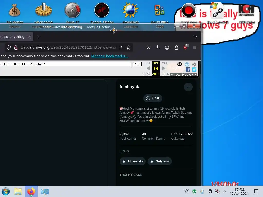Expand hidden system tray icons
Image resolution: width=263 pixels, height=197 pixels.
(x=225, y=191)
